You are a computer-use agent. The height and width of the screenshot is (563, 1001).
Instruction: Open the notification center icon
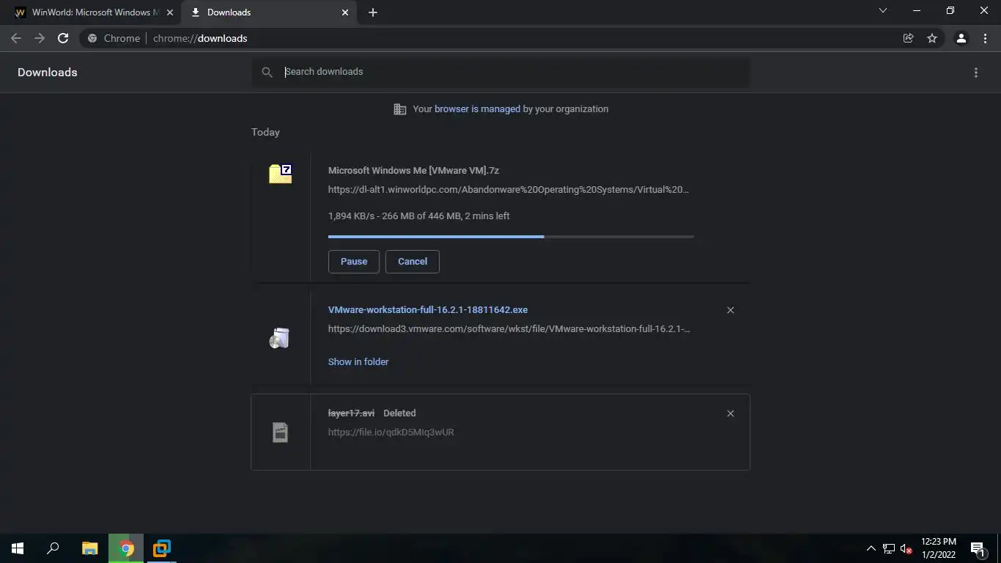coord(977,548)
